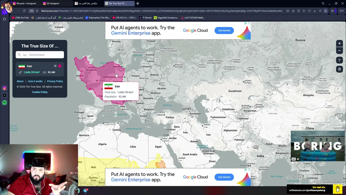Go forward in browser history
The height and width of the screenshot is (195, 346).
pos(18,11)
